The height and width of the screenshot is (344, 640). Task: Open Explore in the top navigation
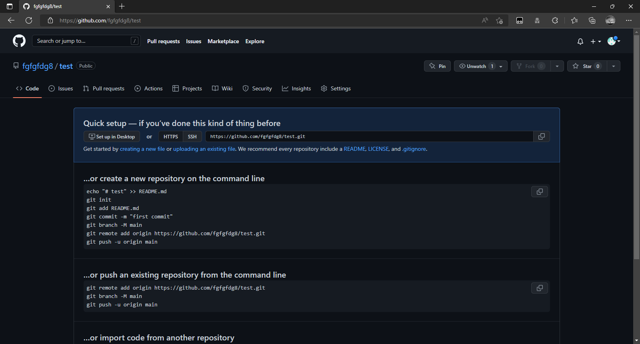pyautogui.click(x=255, y=41)
